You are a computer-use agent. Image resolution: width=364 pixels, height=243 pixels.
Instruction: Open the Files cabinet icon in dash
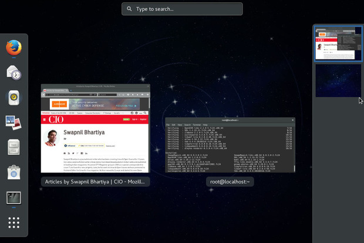(14, 147)
